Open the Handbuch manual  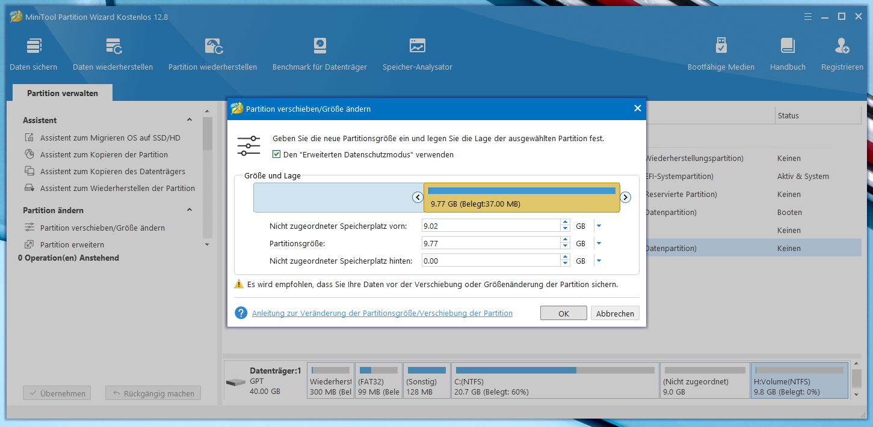pos(788,54)
